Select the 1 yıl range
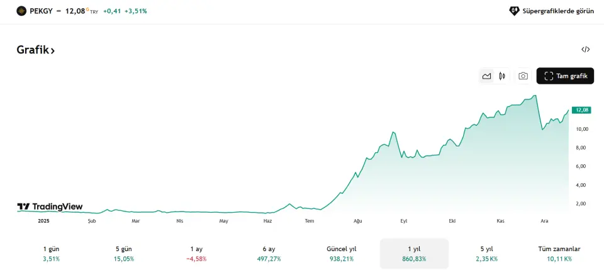The image size is (604, 270). (x=413, y=254)
